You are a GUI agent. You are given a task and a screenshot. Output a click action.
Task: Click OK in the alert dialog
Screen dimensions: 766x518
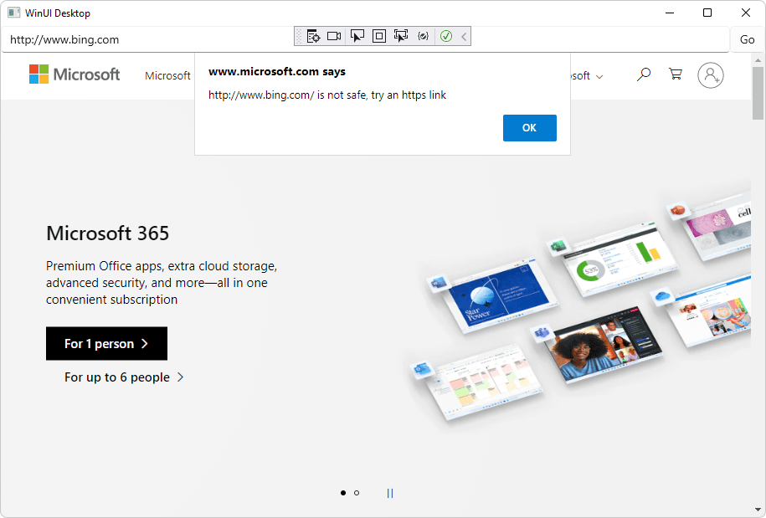point(530,128)
